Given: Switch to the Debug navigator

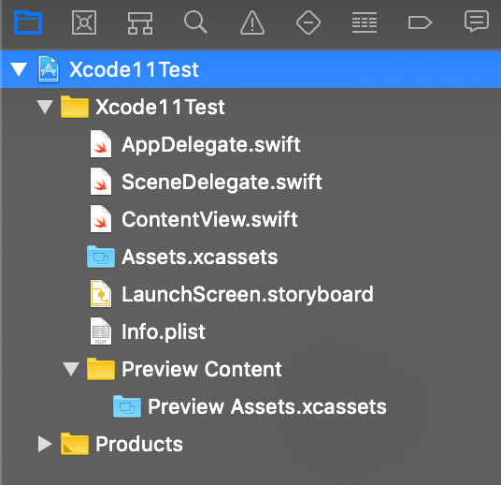Looking at the screenshot, I should tap(365, 22).
